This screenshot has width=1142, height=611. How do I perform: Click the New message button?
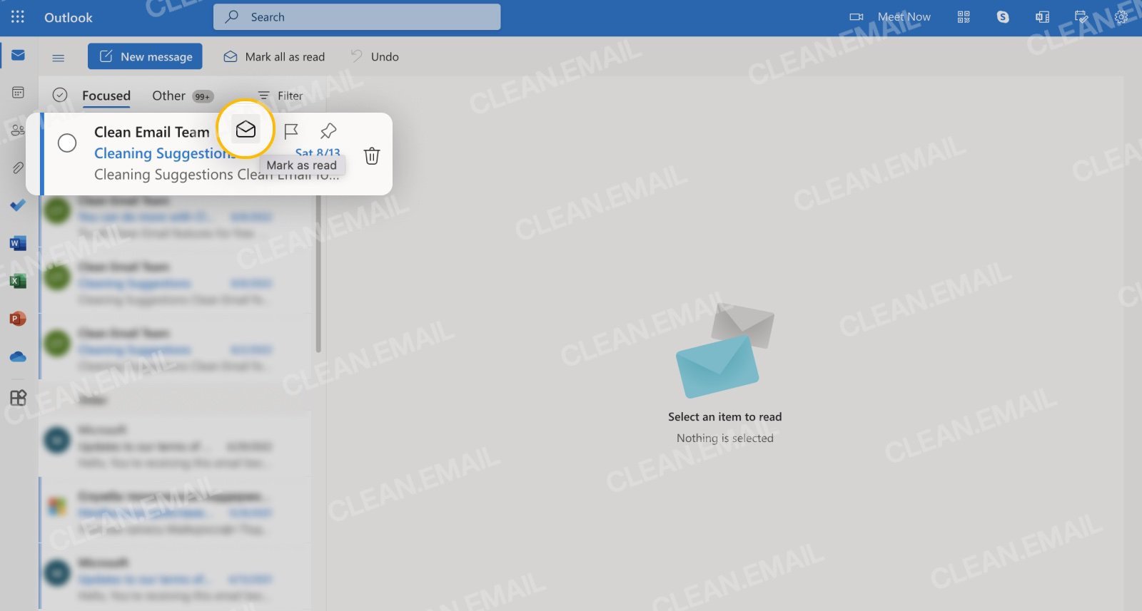(145, 57)
